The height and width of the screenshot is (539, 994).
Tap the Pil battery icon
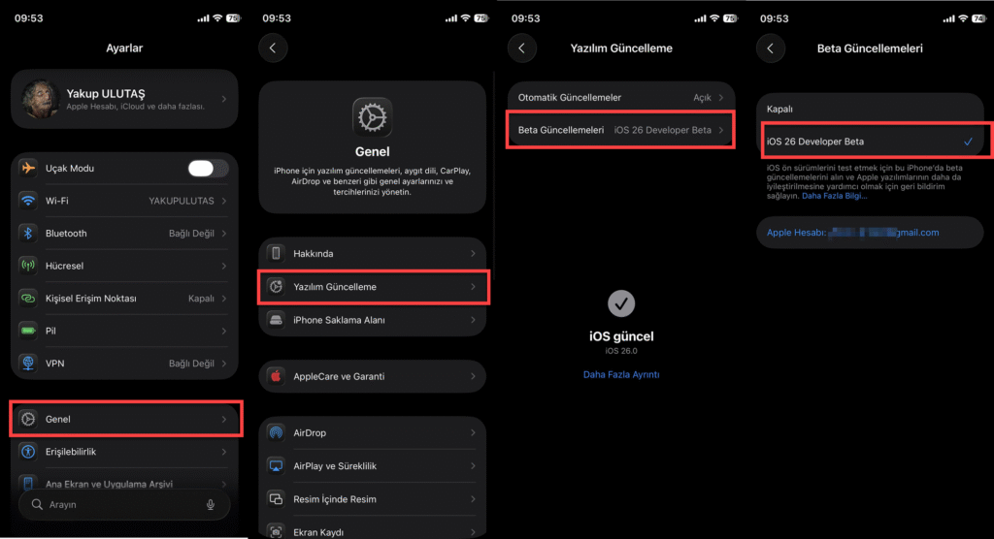coord(28,331)
